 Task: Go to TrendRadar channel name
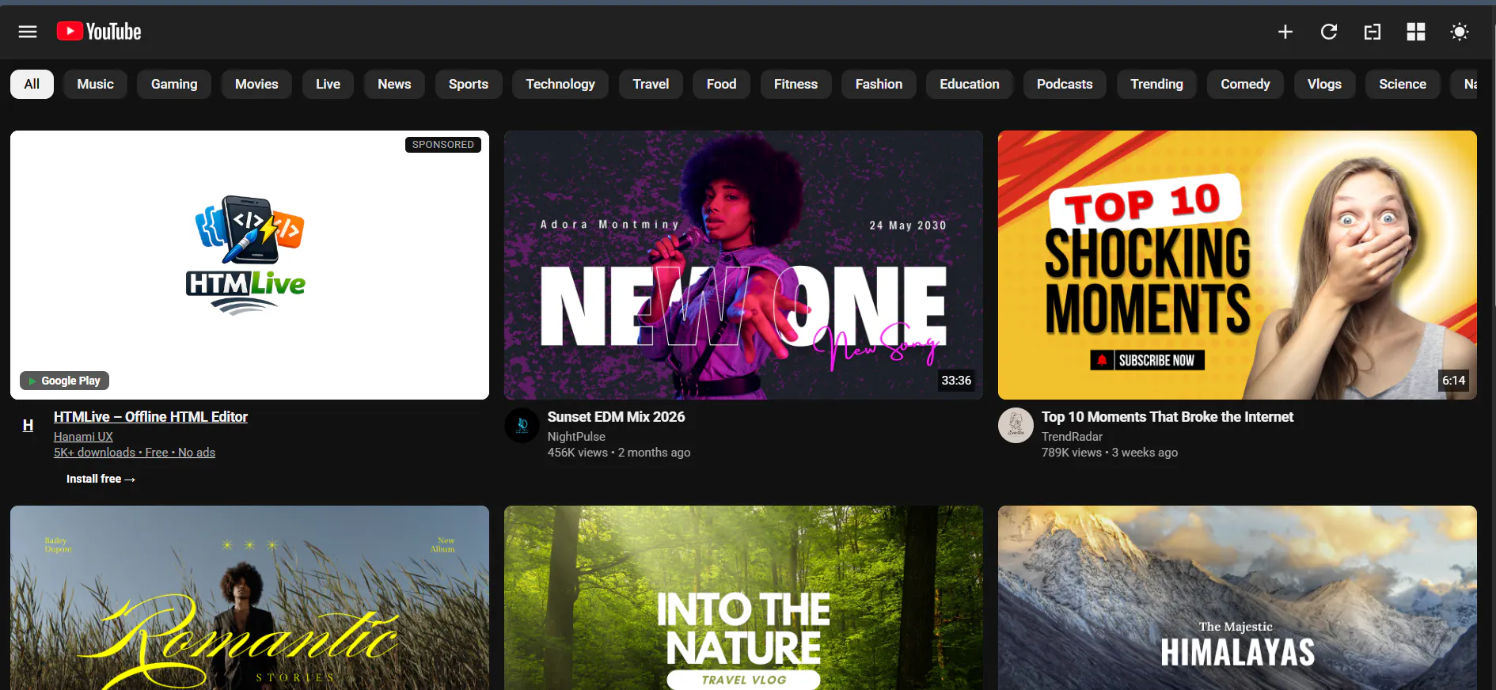tap(1072, 437)
